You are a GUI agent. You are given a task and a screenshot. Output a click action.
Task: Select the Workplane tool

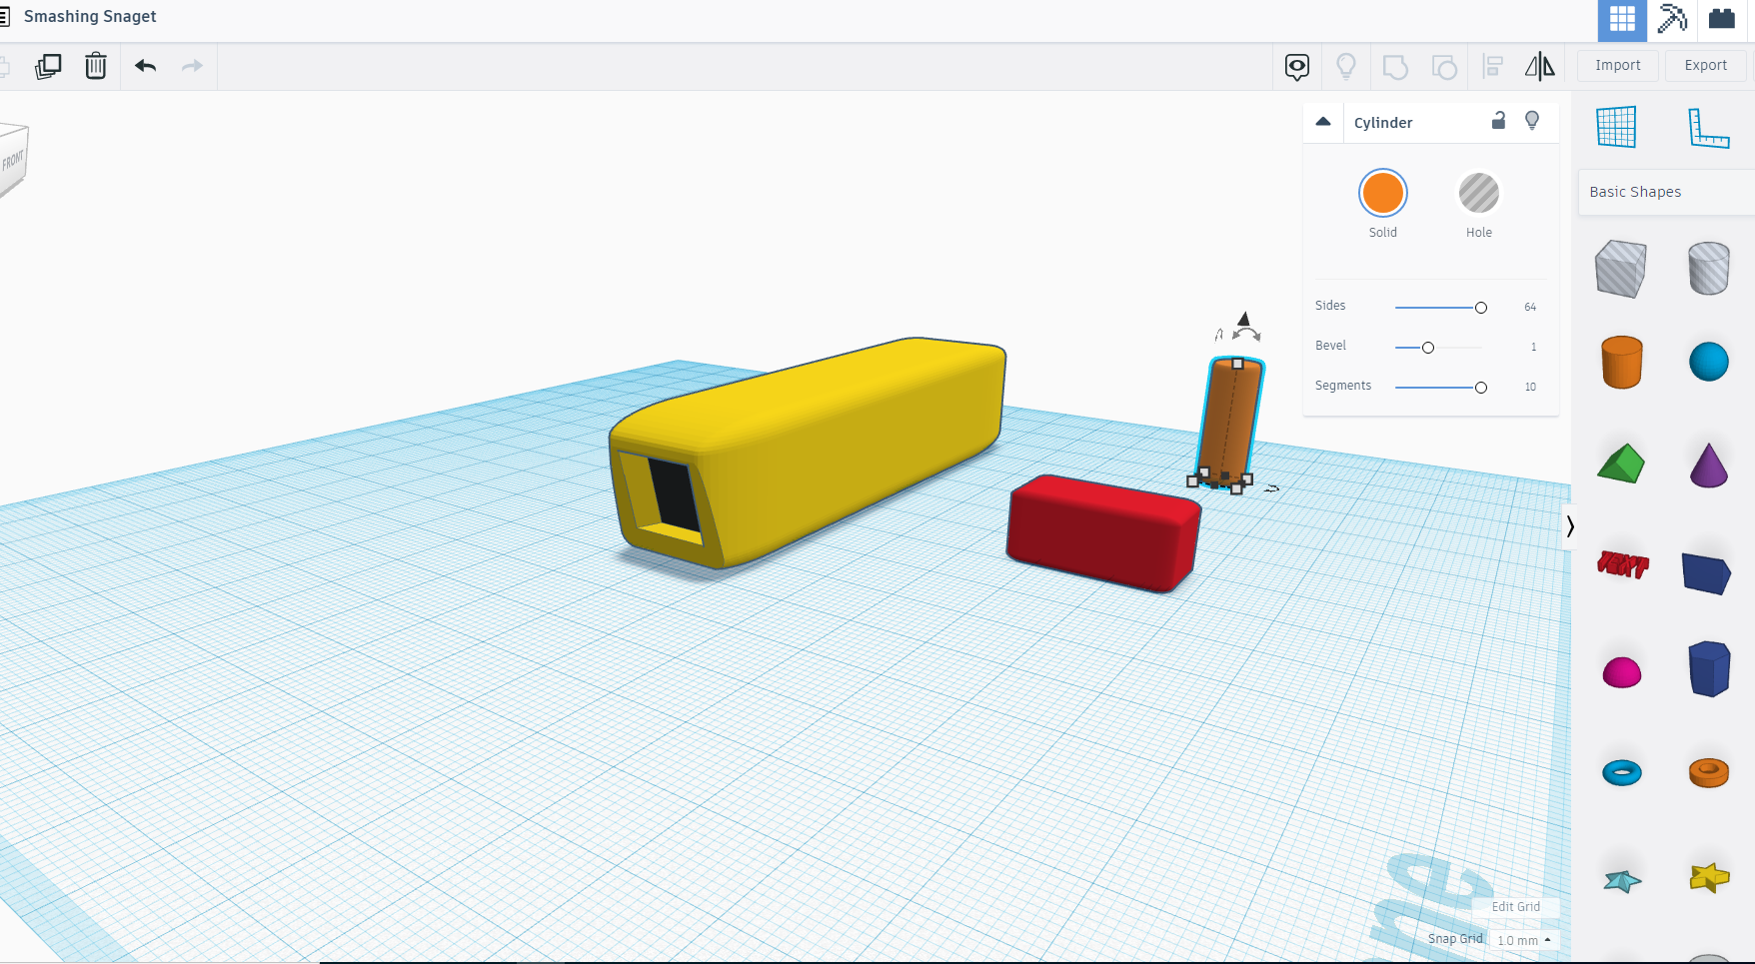[1616, 127]
